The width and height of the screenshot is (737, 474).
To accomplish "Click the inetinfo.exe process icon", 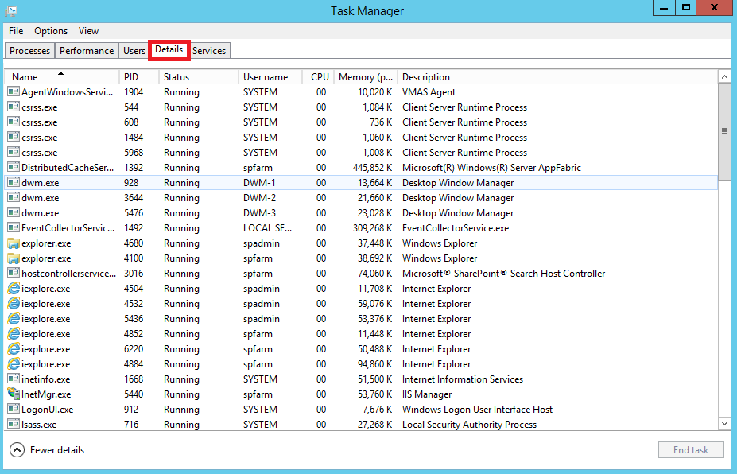I will click(14, 379).
